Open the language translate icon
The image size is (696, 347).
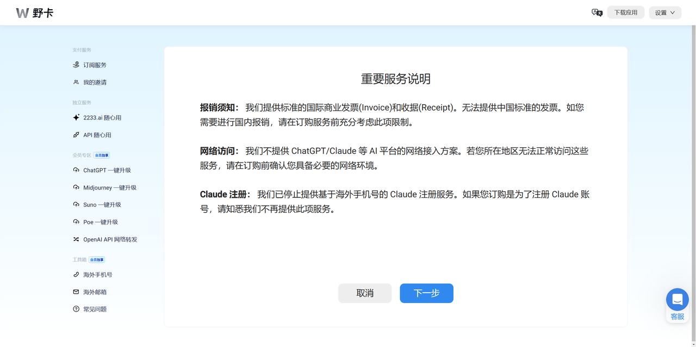pos(596,12)
